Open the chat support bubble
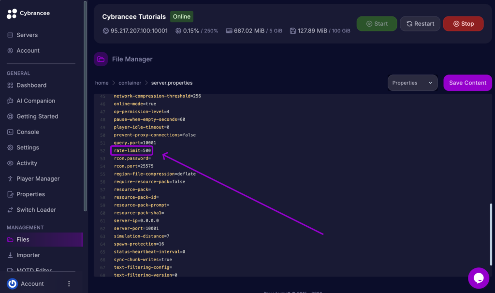 point(479,278)
